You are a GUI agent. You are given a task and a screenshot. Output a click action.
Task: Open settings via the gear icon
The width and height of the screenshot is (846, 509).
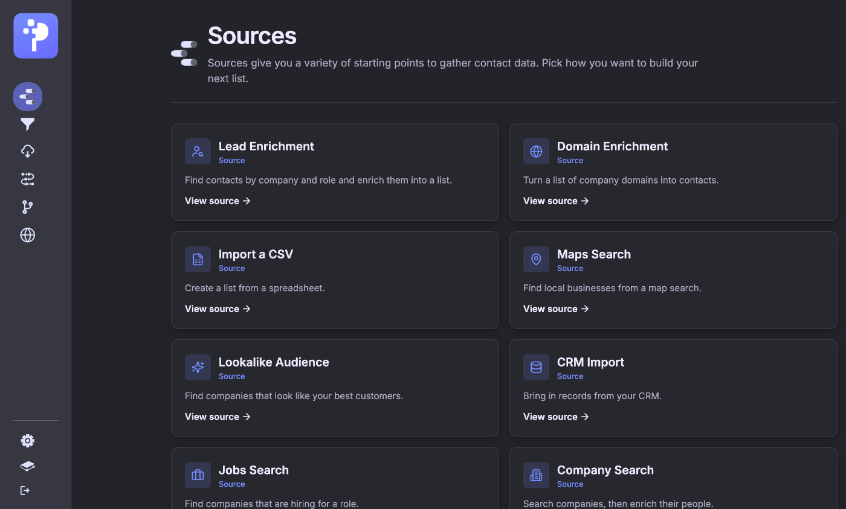28,441
